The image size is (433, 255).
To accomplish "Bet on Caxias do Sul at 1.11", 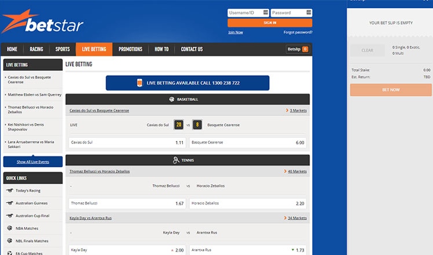I will coord(127,142).
